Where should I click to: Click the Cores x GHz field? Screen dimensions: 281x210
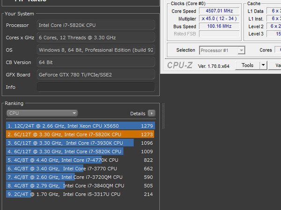pyautogui.click(x=96, y=37)
